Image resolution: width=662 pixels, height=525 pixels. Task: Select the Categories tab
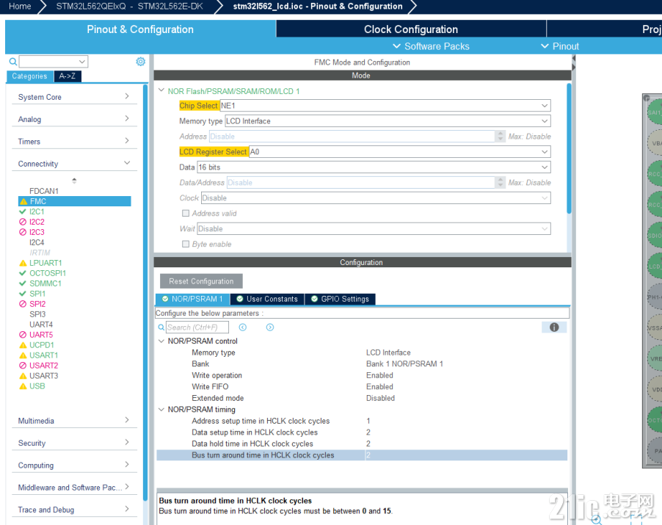pos(29,76)
